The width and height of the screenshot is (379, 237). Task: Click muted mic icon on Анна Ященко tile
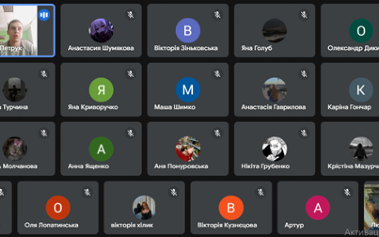pyautogui.click(x=131, y=133)
